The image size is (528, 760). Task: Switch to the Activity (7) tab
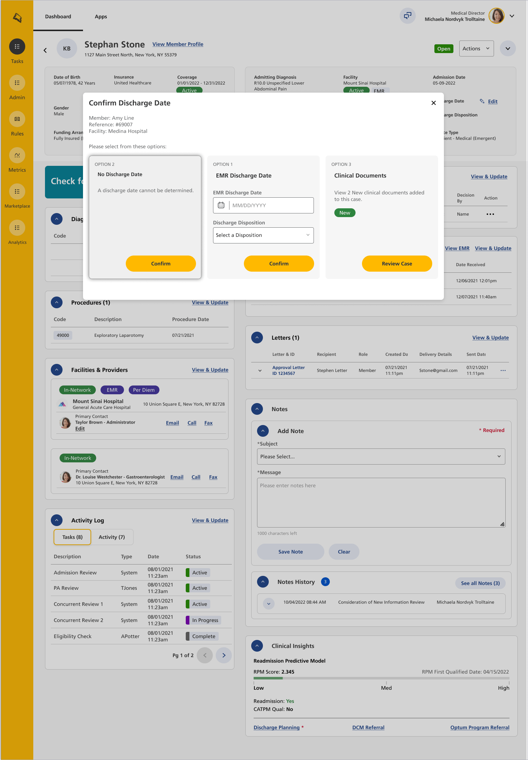[x=112, y=537]
